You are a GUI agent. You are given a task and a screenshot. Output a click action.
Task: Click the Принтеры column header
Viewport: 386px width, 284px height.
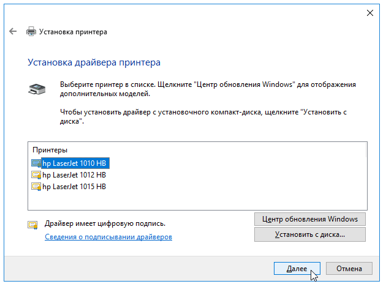(x=50, y=150)
